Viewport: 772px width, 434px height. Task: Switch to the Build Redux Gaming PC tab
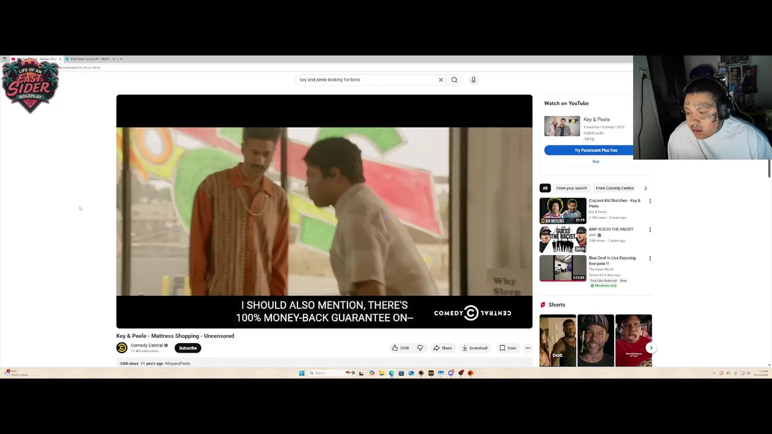pos(90,59)
